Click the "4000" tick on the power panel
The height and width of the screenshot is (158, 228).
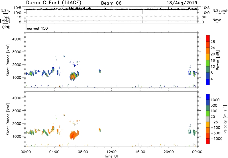coord(17,39)
